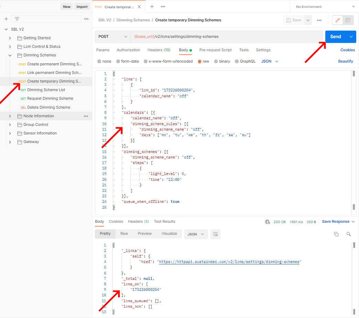This screenshot has height=318, width=359.
Task: Open the POST method dropdown
Action: (113, 36)
